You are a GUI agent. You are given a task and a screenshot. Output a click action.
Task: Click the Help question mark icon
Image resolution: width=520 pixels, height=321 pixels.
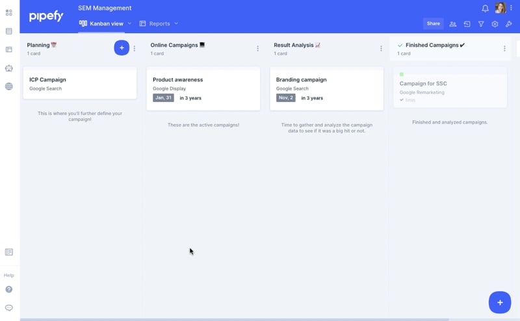click(x=9, y=290)
